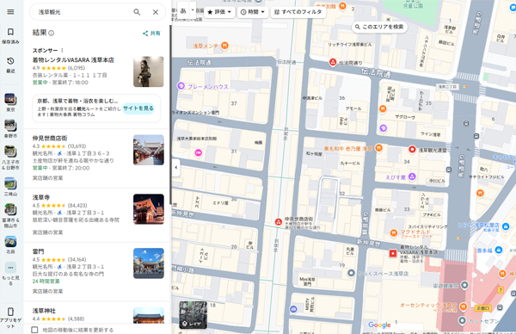Open 着物レンタルVASARA 浅草本店 listing
The image size is (516, 334).
coord(73,60)
